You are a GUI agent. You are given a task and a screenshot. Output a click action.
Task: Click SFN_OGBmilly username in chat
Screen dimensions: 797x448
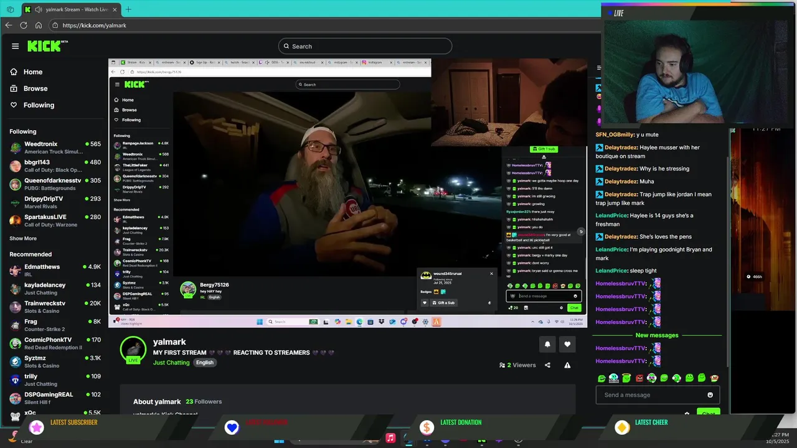614,134
